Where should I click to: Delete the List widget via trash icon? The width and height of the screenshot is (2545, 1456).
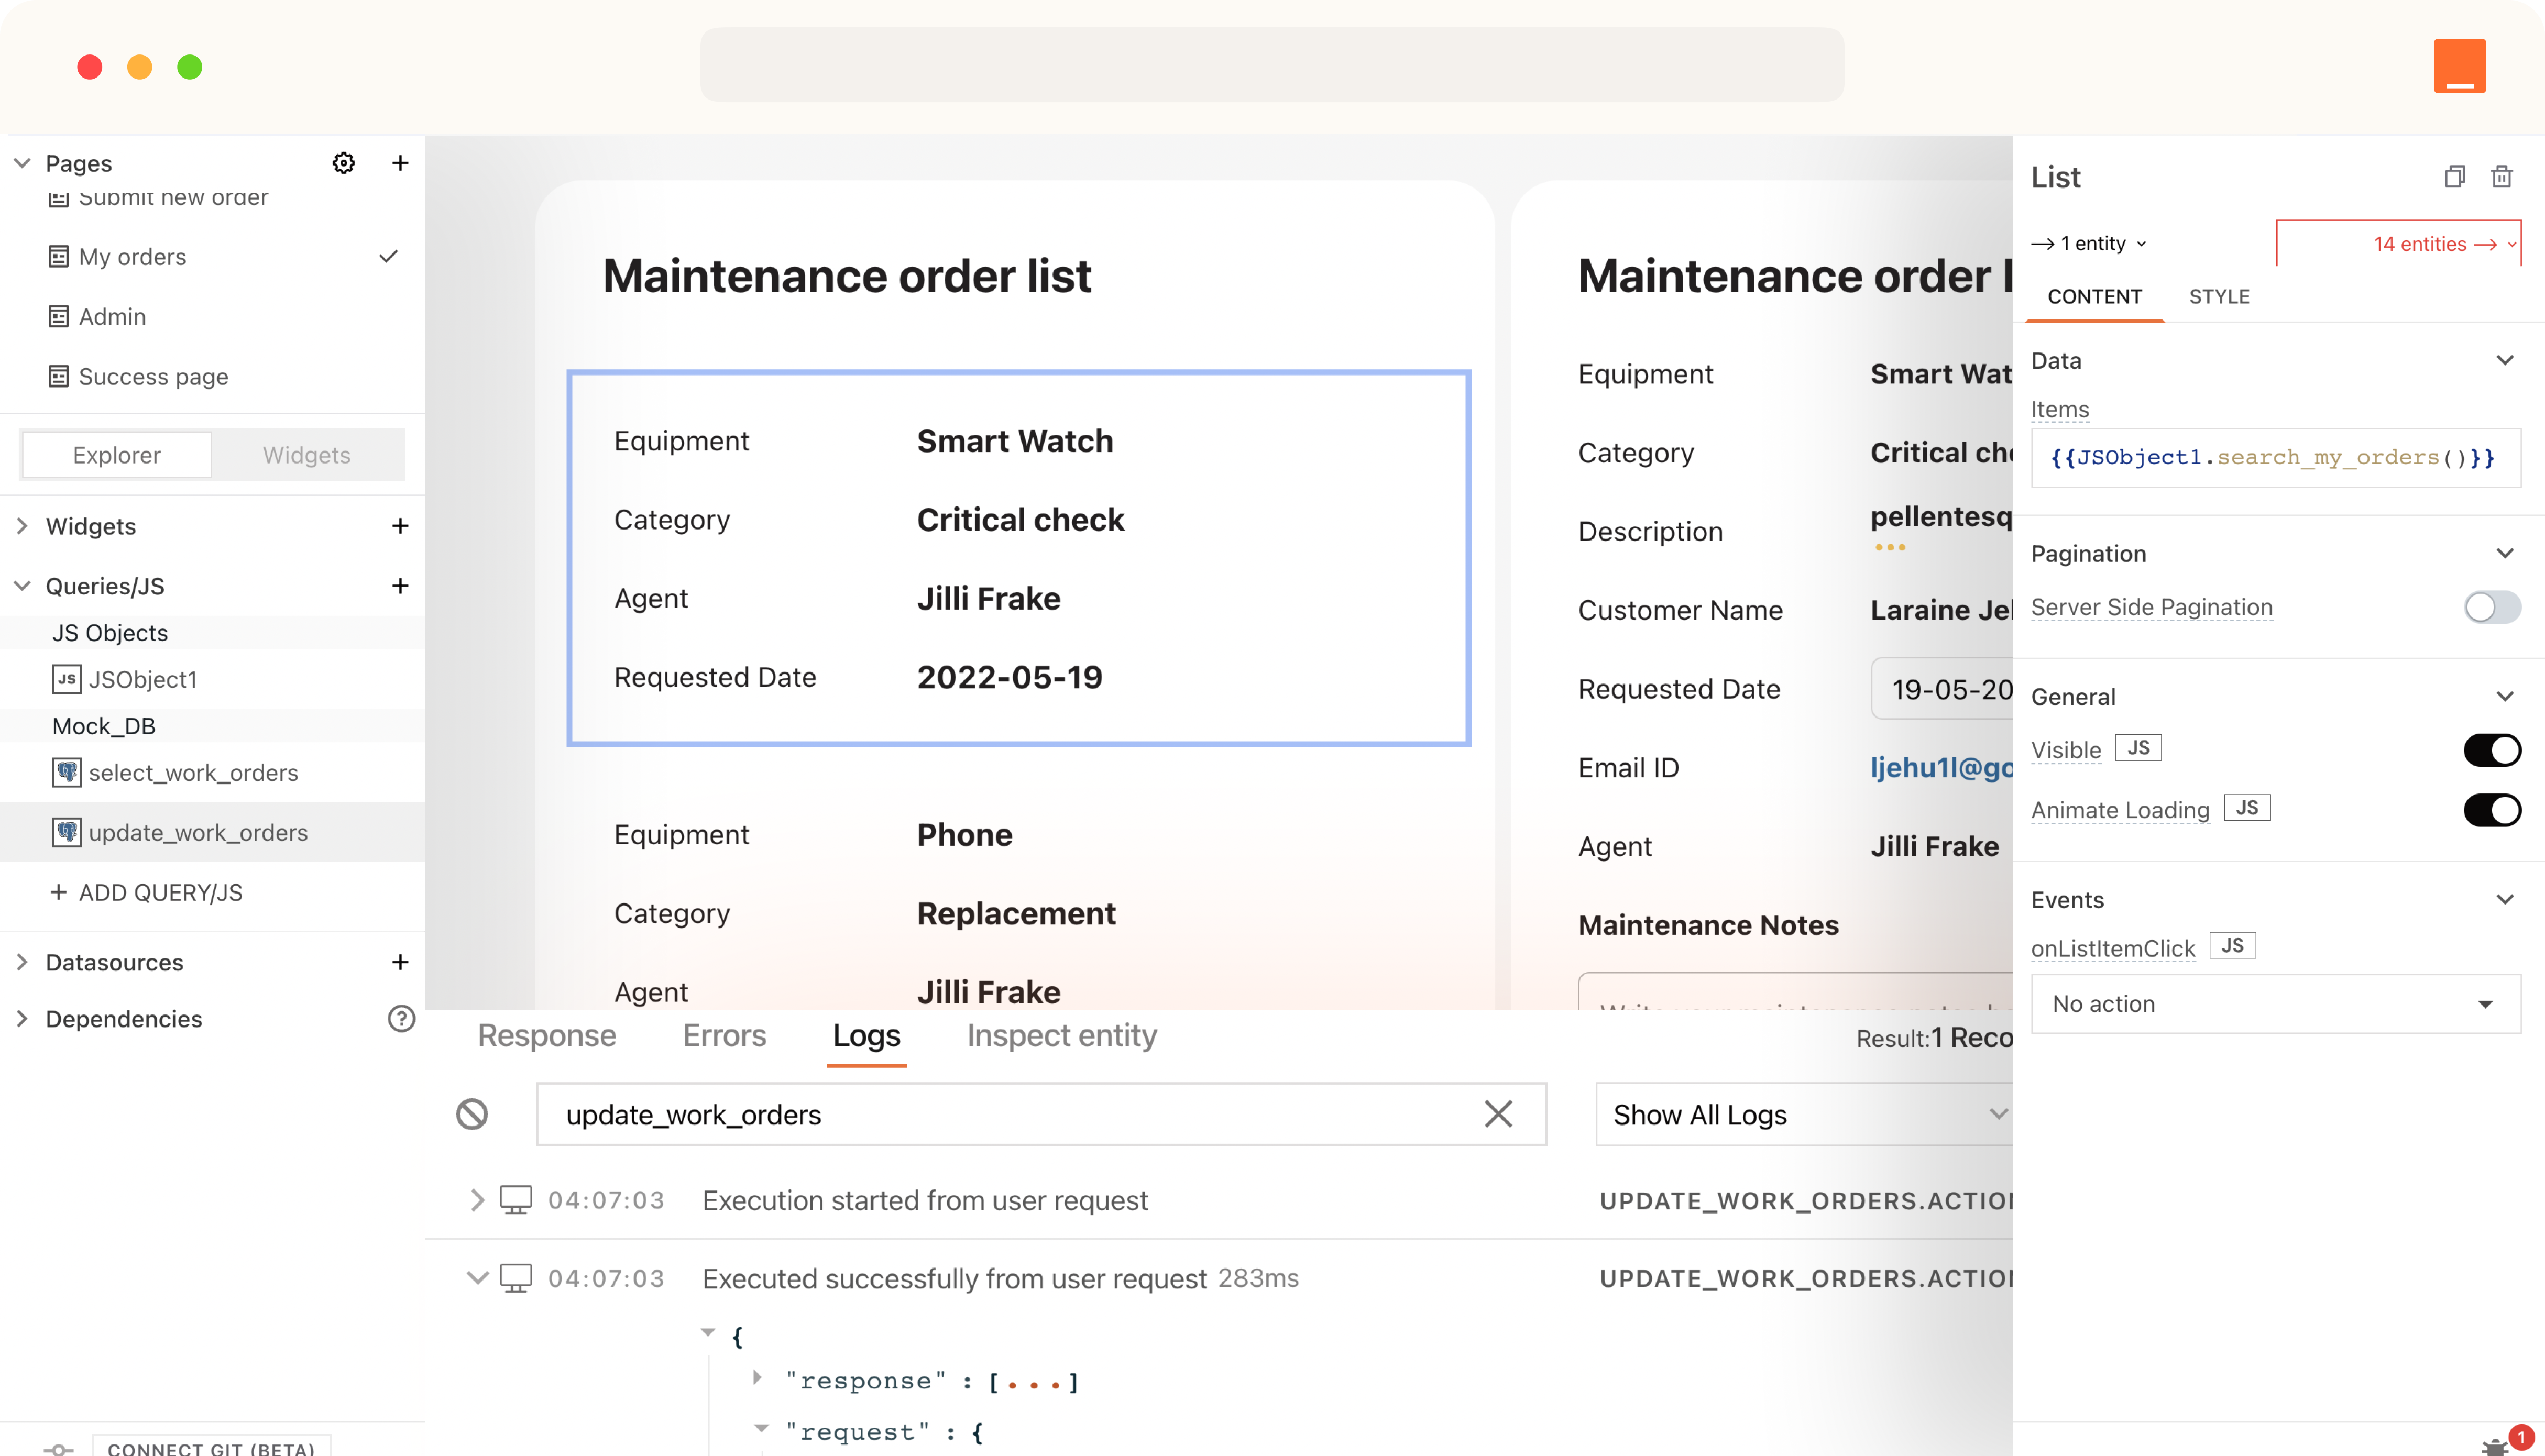click(2501, 177)
